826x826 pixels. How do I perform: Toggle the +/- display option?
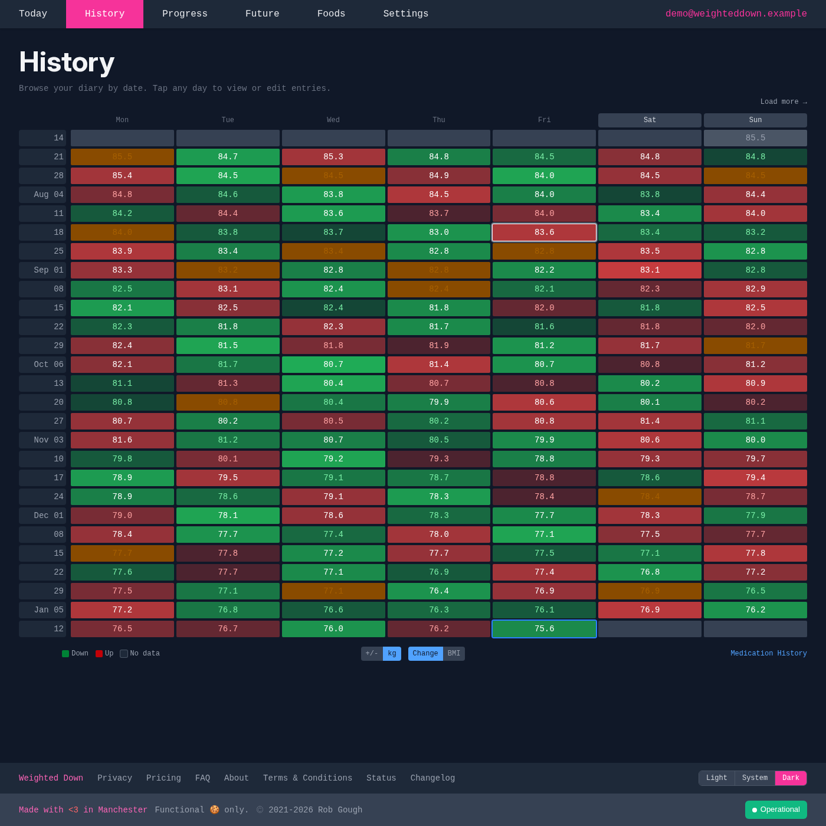(372, 653)
